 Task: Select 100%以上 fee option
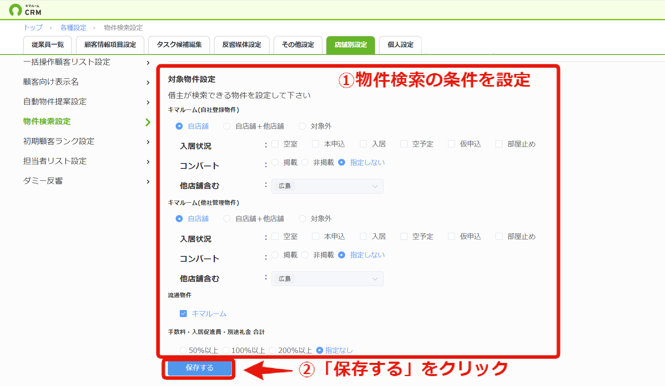click(226, 350)
